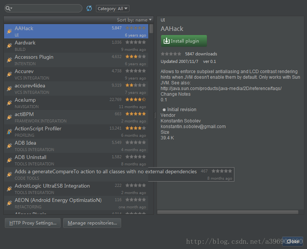Click the Accurev plugin icon
Screen dimensions: 307x249
pyautogui.click(x=9, y=74)
